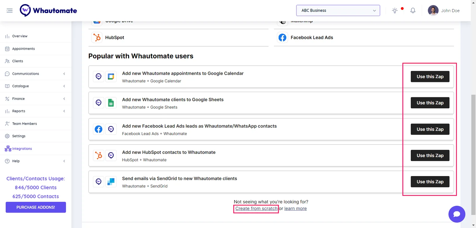Expand the Reports submenu chevron
The image size is (476, 228).
(64, 111)
